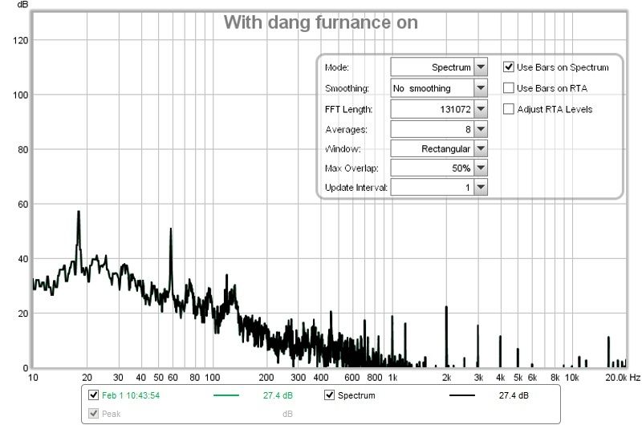Open the Smoothing dropdown arrow

pyautogui.click(x=481, y=88)
